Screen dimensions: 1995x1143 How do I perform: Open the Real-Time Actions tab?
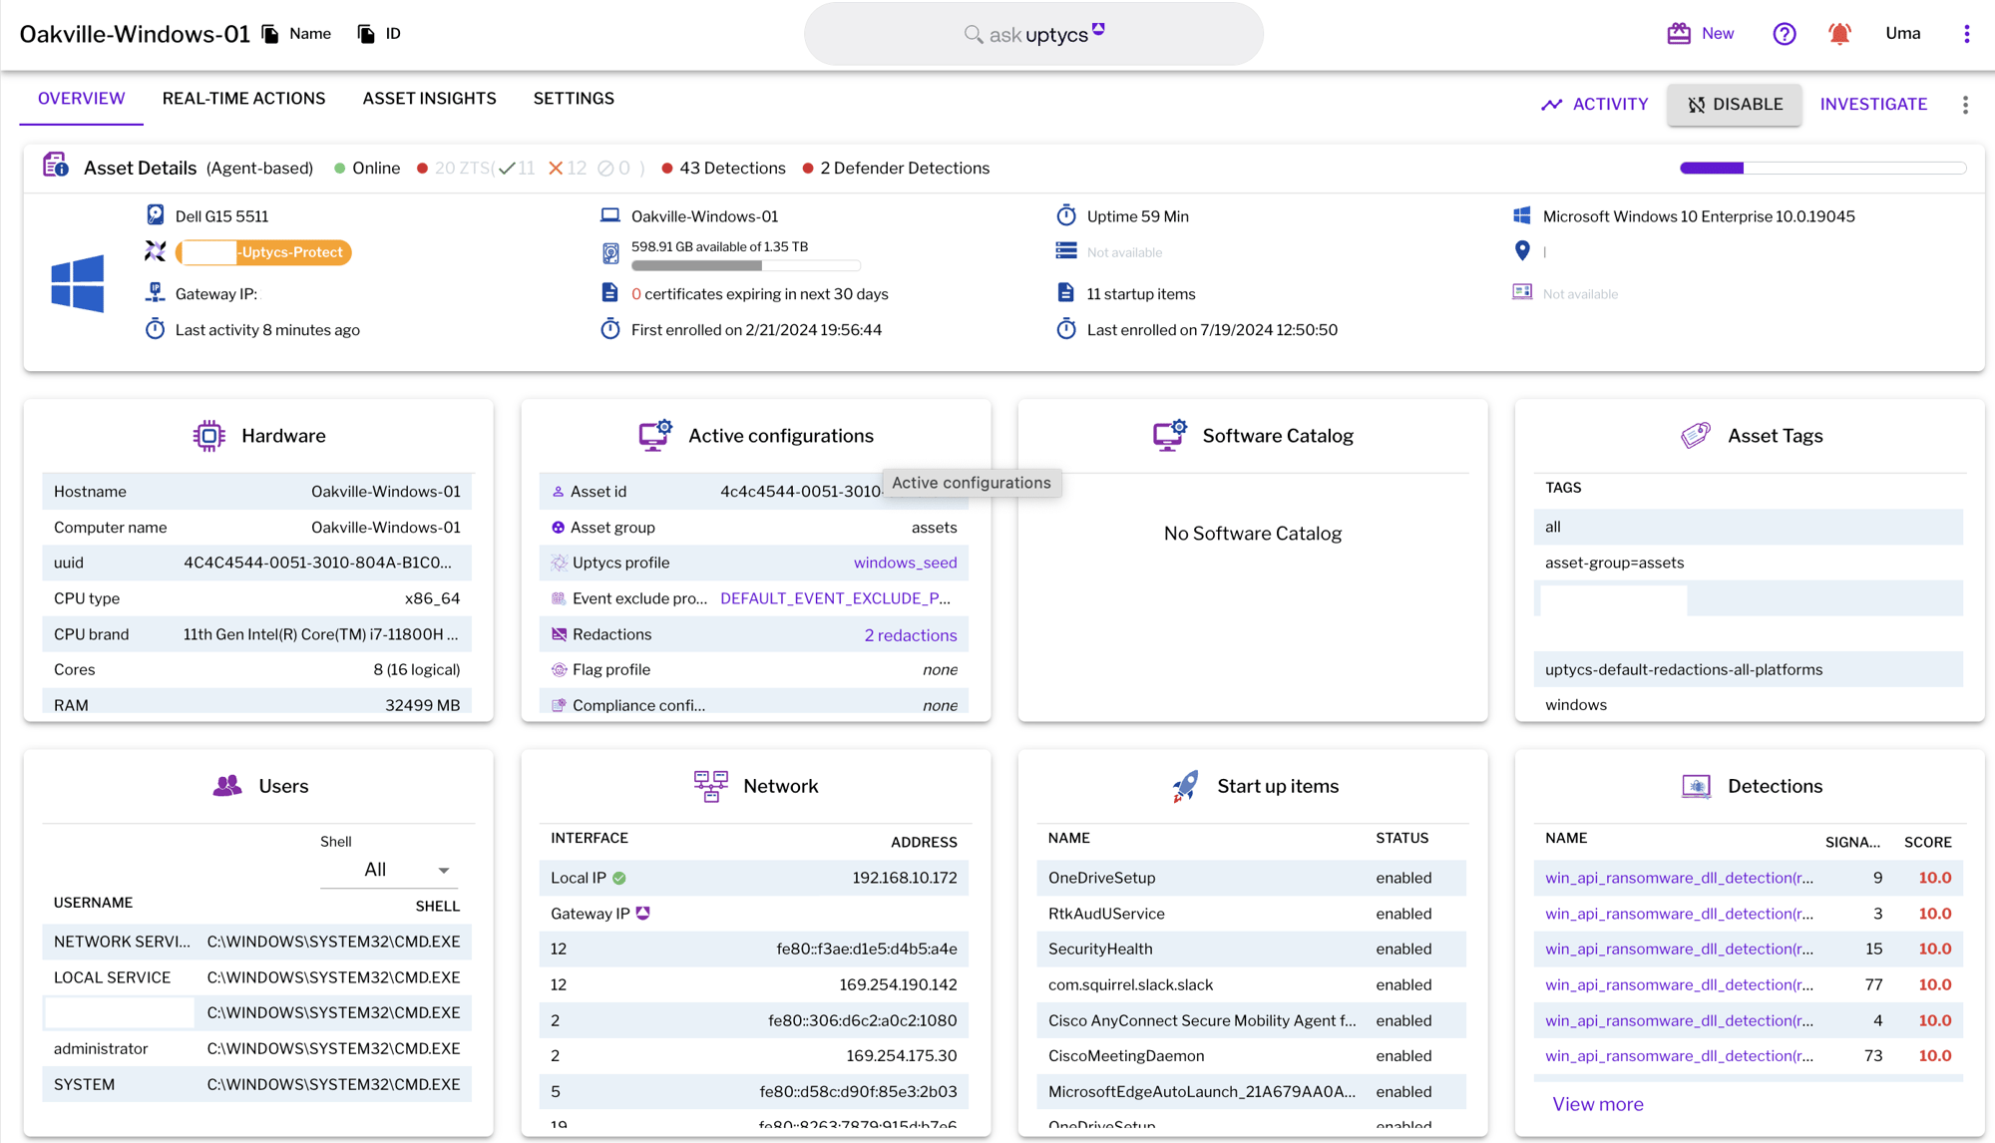pyautogui.click(x=243, y=99)
